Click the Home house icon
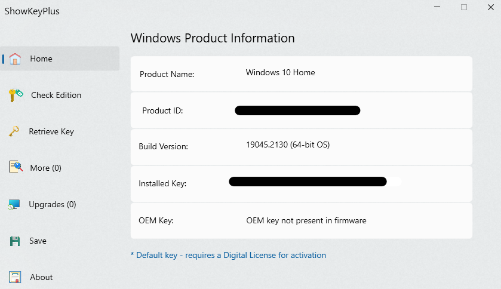501x289 pixels. tap(16, 59)
